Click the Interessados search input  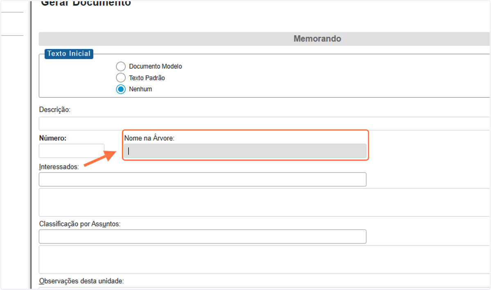(203, 179)
